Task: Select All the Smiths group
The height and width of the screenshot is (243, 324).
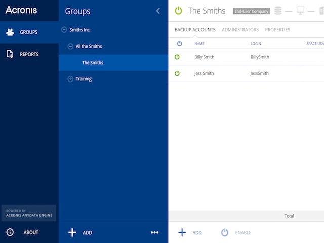Action: [89, 46]
